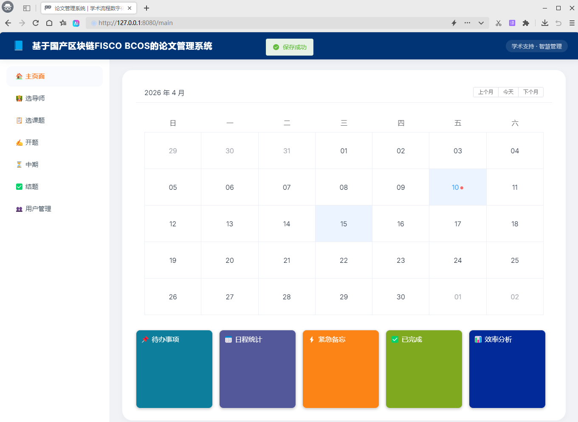
Task: Select calendar date 10 with red dot
Action: pyautogui.click(x=458, y=187)
